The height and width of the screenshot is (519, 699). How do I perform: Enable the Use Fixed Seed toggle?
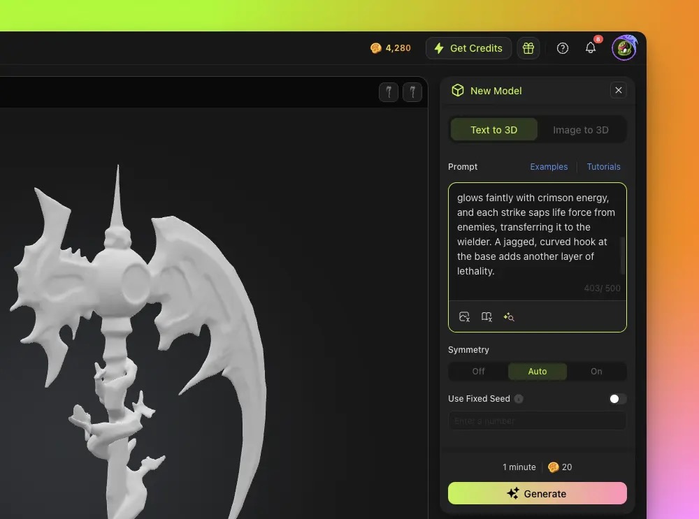617,398
